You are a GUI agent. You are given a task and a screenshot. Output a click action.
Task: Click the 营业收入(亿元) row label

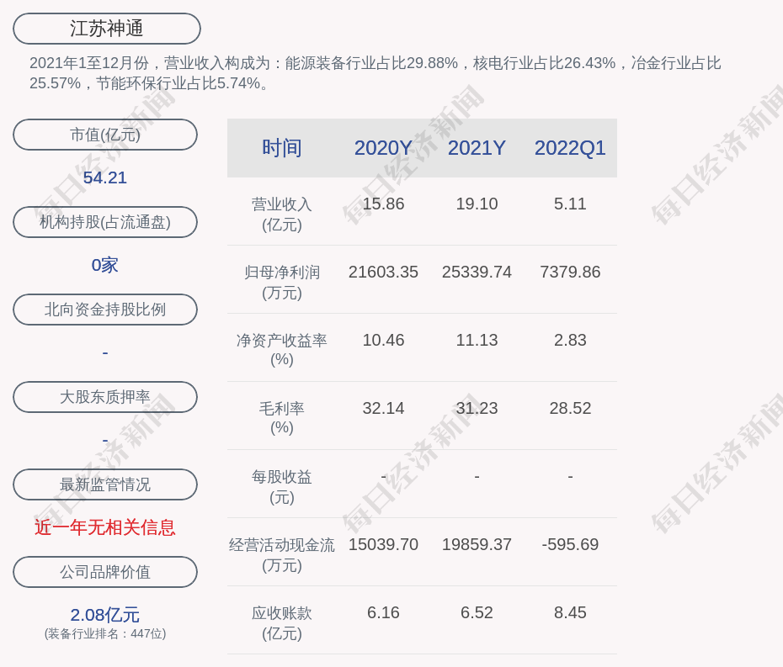coord(282,214)
